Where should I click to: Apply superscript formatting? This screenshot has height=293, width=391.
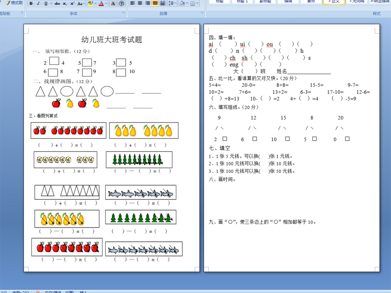(72, 3)
